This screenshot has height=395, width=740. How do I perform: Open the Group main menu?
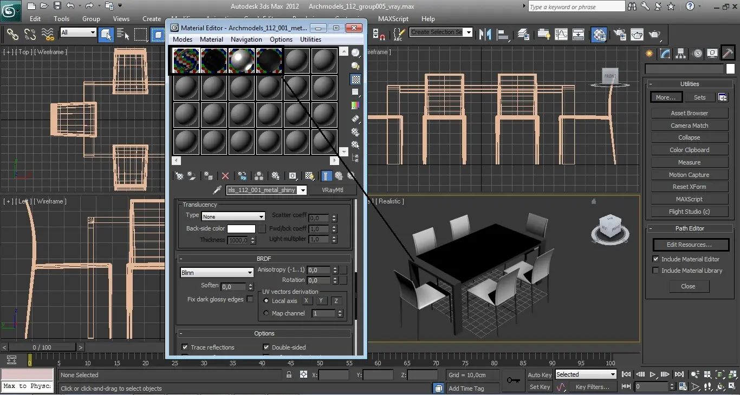tap(91, 18)
